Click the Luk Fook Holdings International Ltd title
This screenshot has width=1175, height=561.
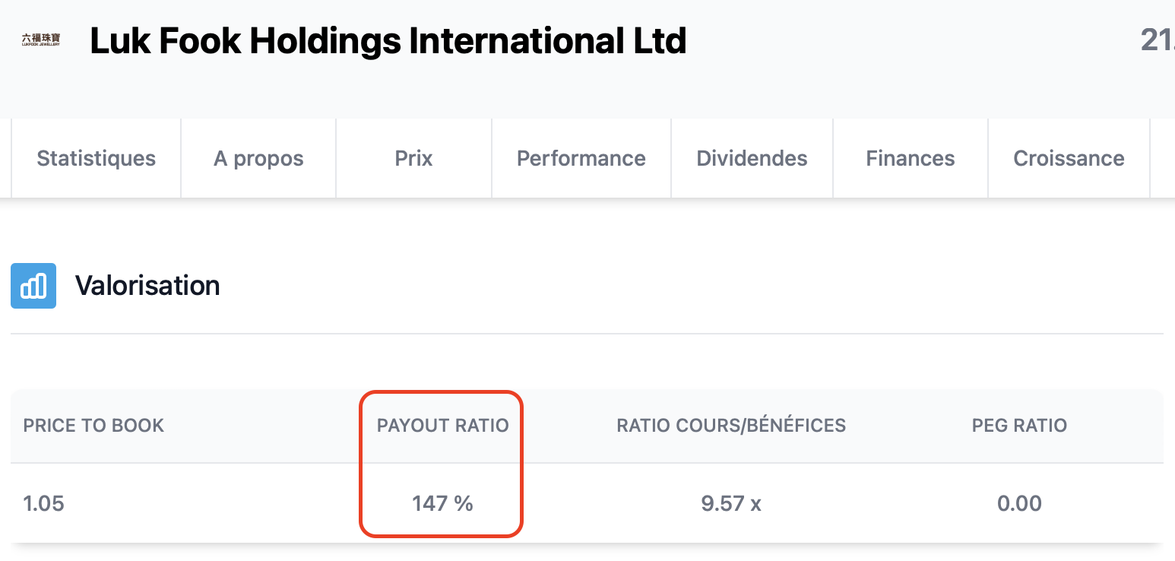388,41
